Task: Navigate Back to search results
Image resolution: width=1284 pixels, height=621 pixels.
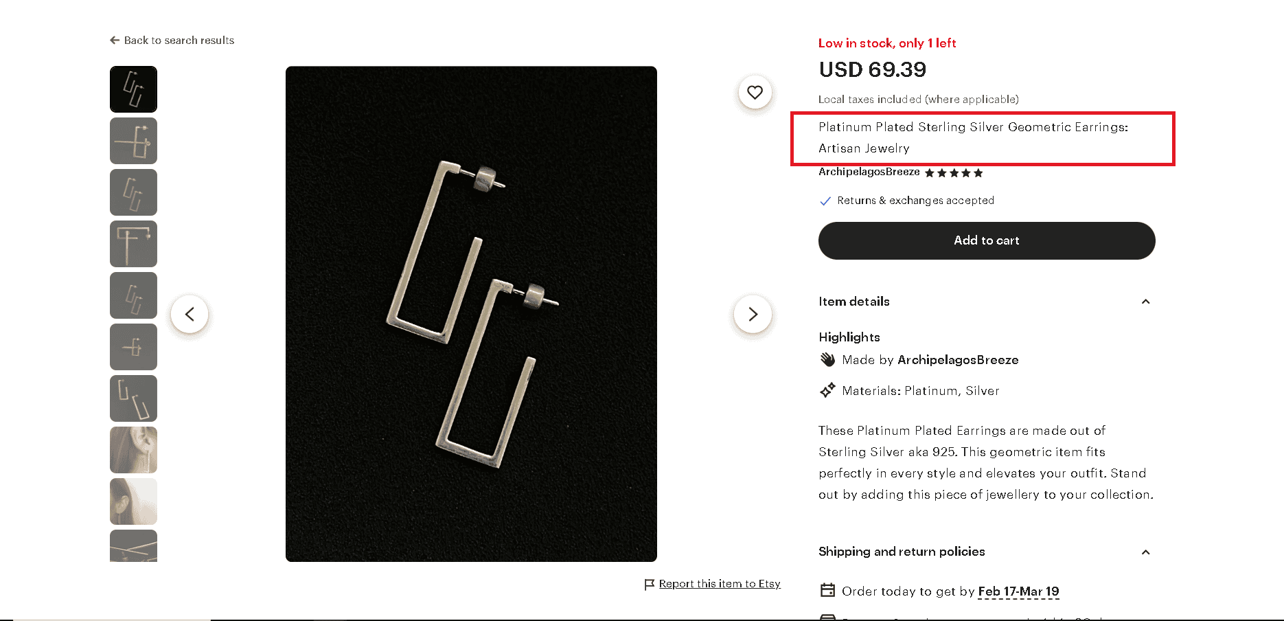Action: (x=179, y=40)
